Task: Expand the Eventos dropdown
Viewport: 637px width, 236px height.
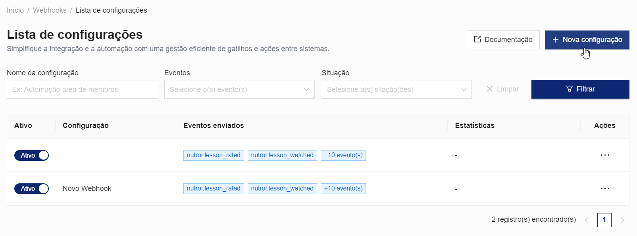Action: click(239, 89)
